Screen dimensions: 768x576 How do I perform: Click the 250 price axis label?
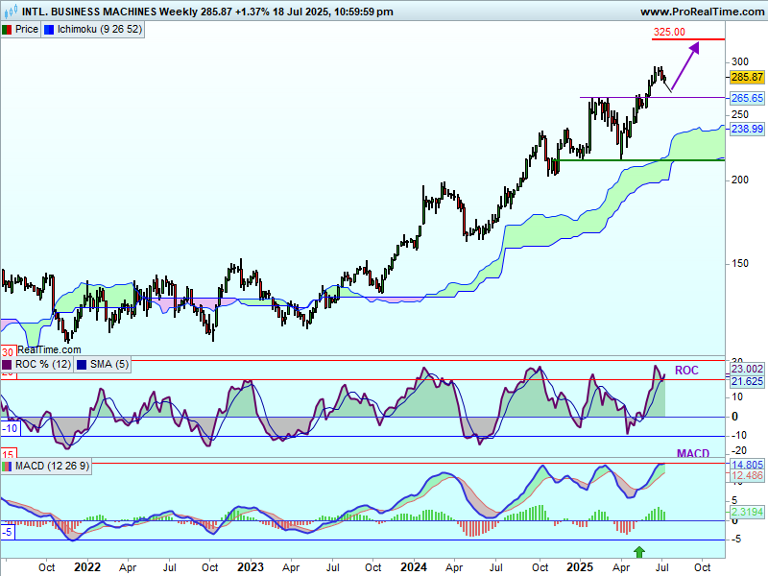click(739, 114)
